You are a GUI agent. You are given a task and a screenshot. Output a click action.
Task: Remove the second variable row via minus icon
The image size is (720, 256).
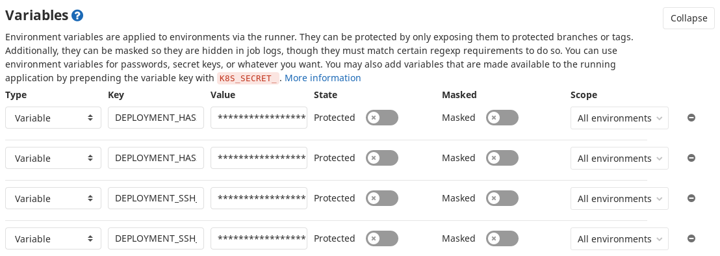click(691, 159)
